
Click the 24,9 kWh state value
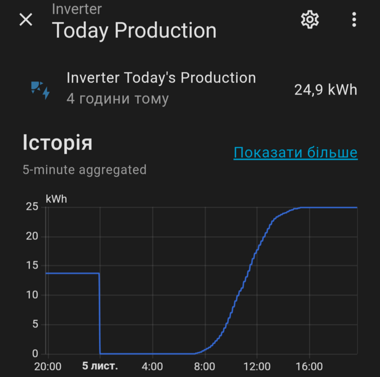325,90
